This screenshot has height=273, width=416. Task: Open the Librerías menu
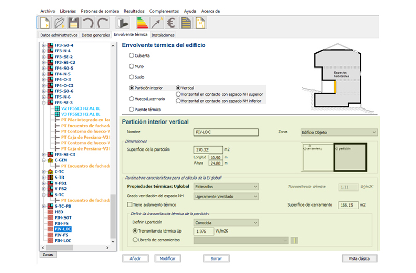68,11
